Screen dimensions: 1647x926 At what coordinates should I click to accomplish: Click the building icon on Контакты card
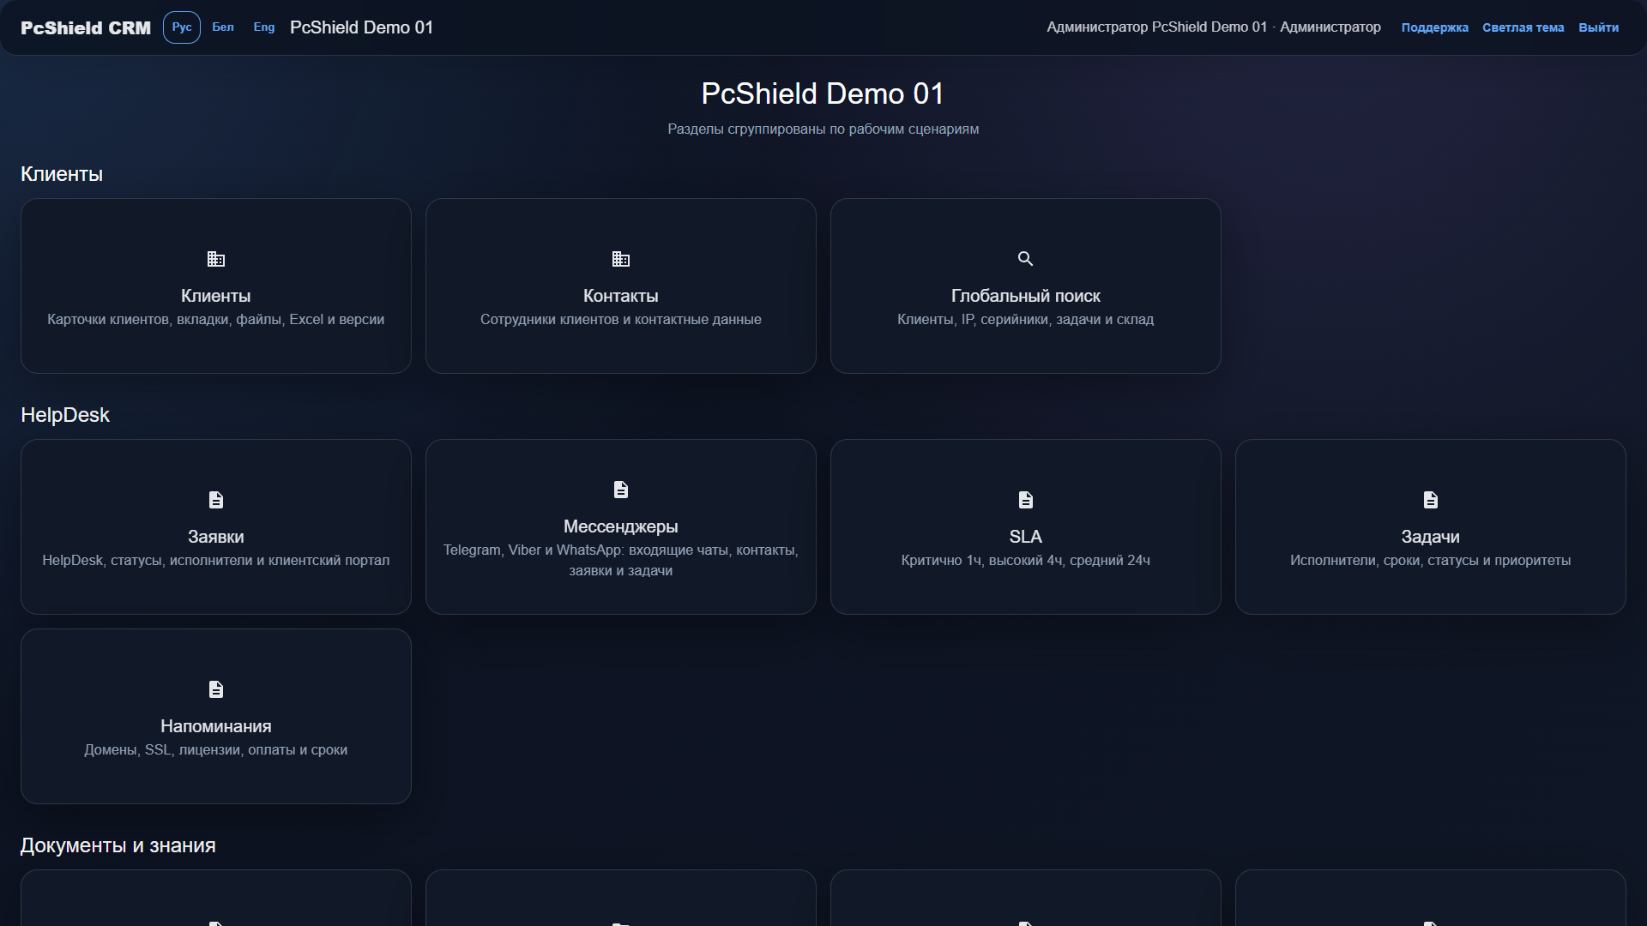[x=621, y=259]
